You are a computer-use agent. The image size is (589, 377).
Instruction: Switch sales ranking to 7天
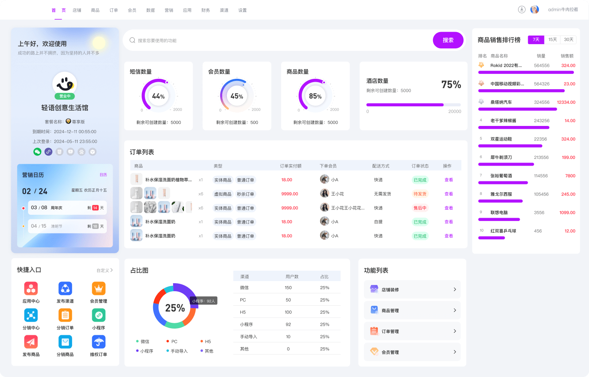pyautogui.click(x=536, y=40)
